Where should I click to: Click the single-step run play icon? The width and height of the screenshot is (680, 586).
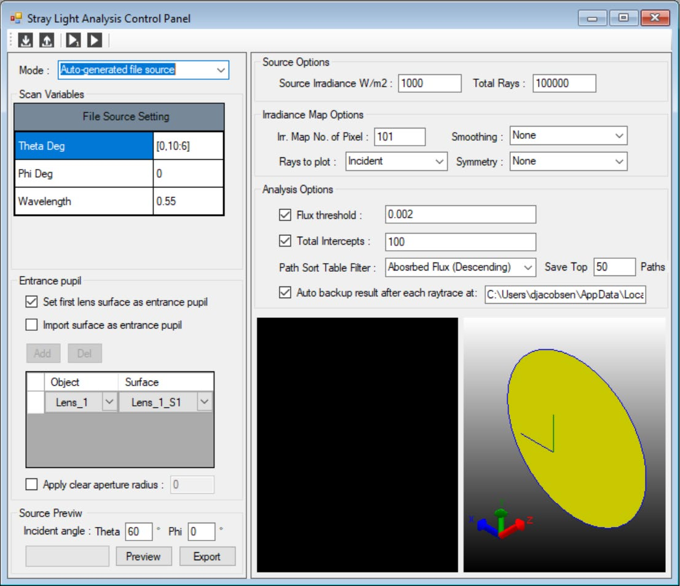74,41
